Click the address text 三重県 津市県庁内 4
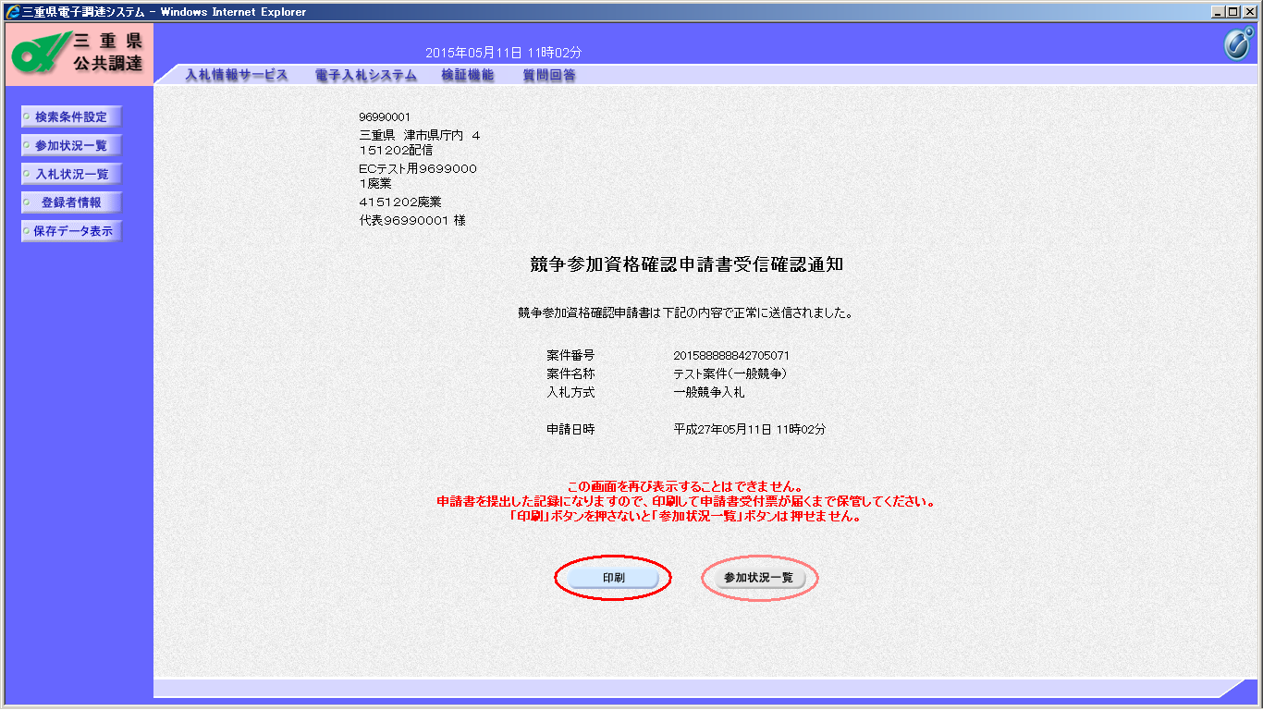The image size is (1263, 710). (x=420, y=136)
